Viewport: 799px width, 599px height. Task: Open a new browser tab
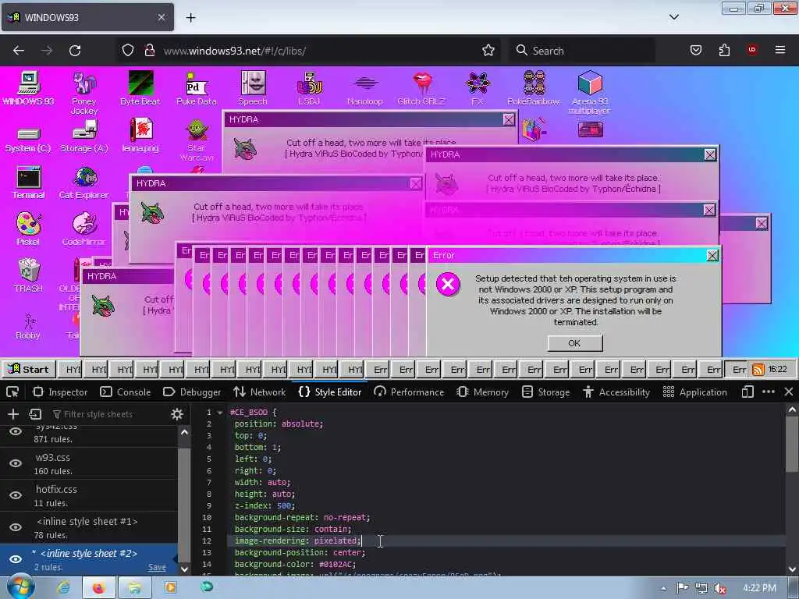[190, 17]
